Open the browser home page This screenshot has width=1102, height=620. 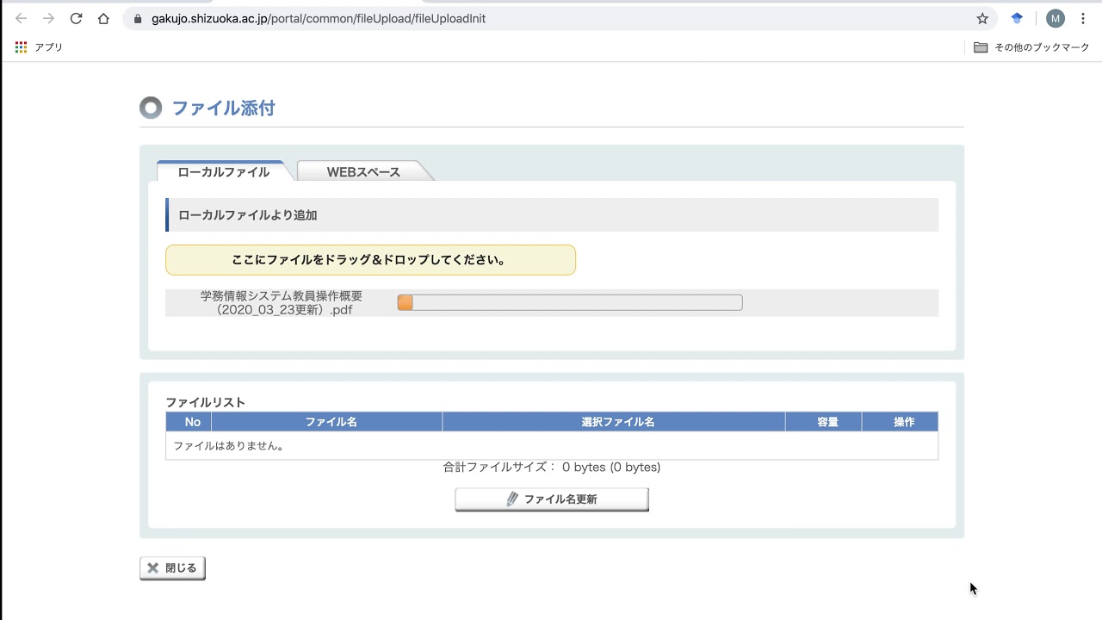(103, 18)
